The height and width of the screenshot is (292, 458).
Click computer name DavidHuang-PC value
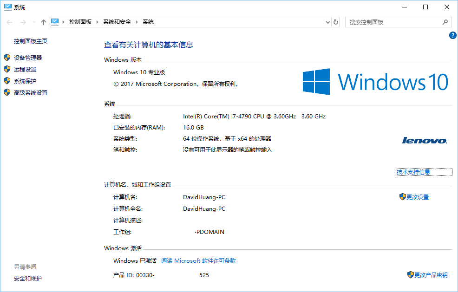point(204,197)
